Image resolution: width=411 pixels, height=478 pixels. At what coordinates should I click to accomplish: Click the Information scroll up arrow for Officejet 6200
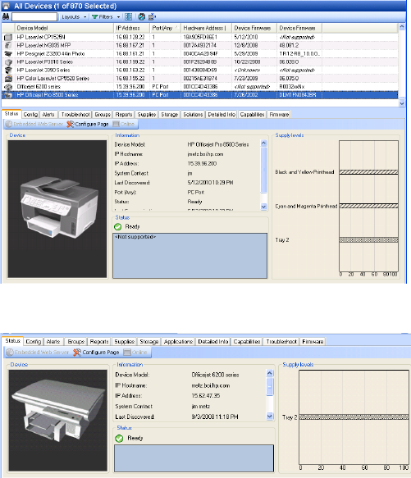coord(270,373)
